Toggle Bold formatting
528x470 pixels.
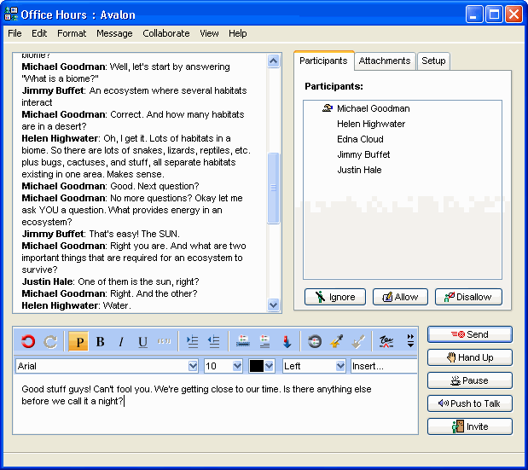pyautogui.click(x=100, y=342)
